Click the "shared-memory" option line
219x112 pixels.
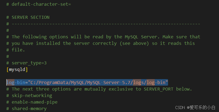pos(29,108)
